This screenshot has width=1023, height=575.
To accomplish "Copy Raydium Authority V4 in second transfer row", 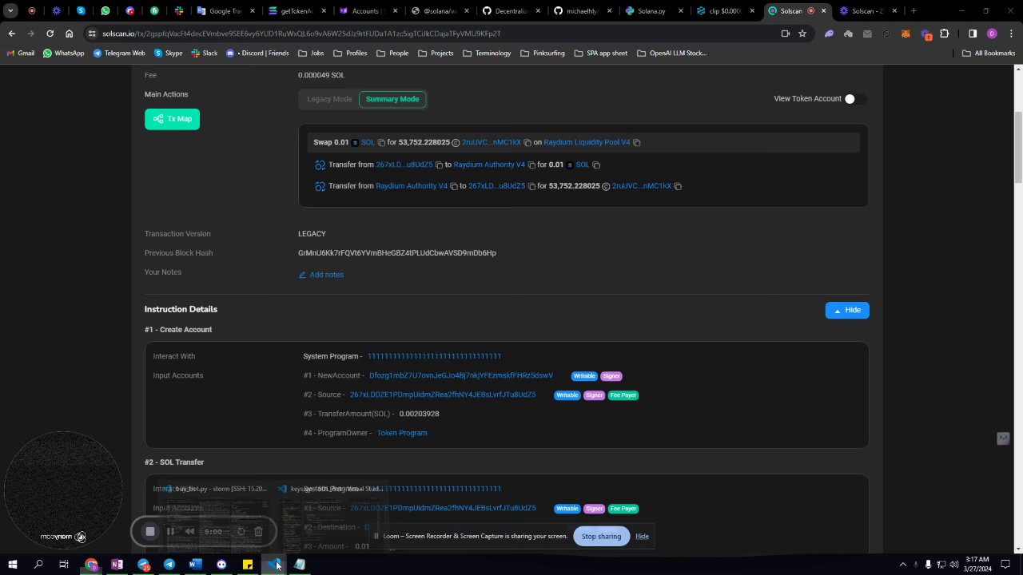I will pos(453,187).
